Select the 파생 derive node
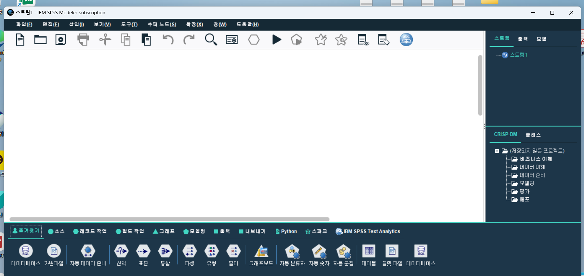584x276 pixels. [190, 255]
